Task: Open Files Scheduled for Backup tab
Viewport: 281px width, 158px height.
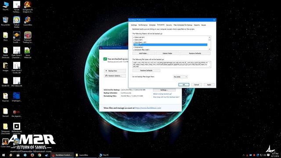Action: pyautogui.click(x=183, y=25)
